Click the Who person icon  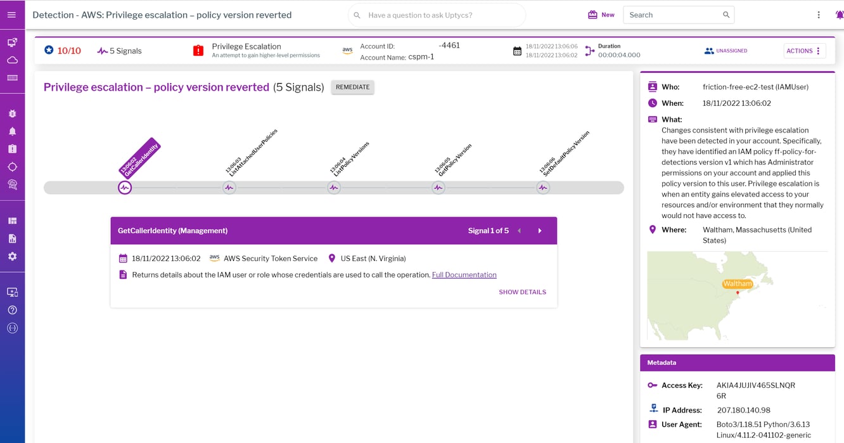[x=653, y=87]
